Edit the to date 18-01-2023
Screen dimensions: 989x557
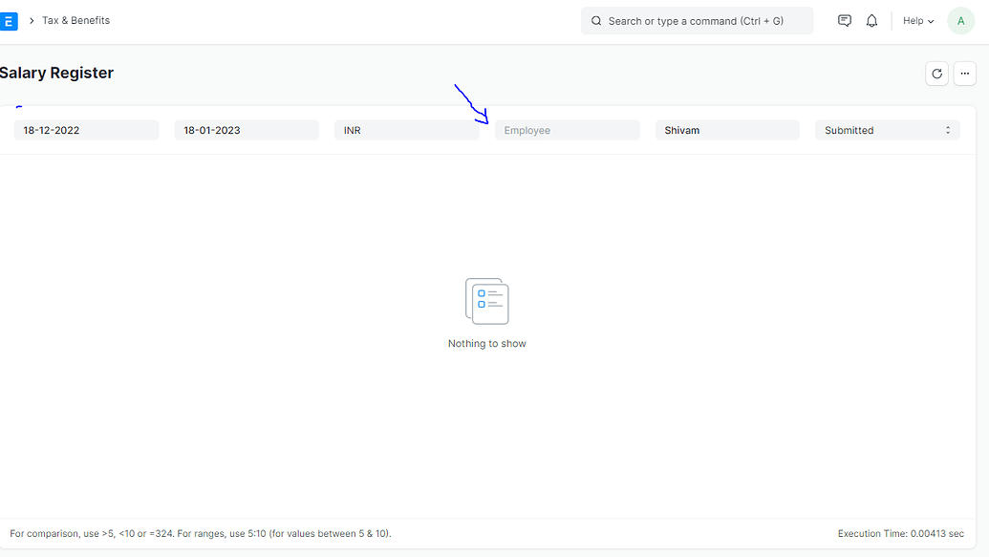(x=246, y=130)
